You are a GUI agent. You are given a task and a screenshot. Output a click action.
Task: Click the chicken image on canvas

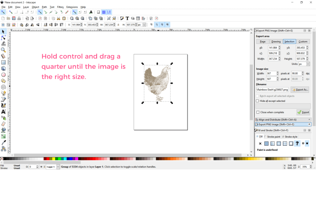pos(157,83)
